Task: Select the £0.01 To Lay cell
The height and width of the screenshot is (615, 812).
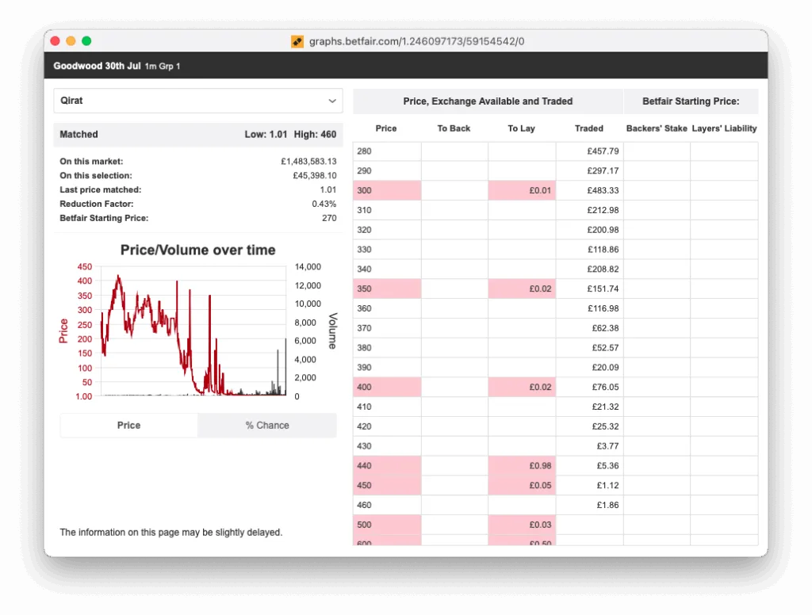Action: [522, 190]
